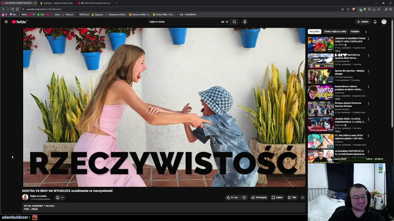Click the Zapisz save button
Viewport: 394px width, 221px height.
277,197
